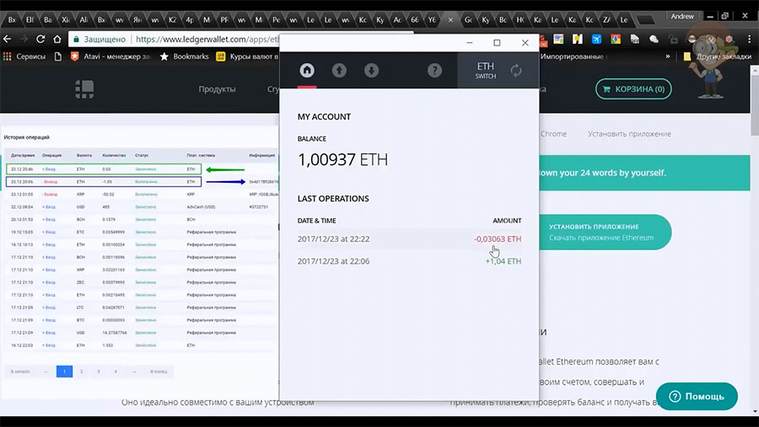Click the colorful grid extension icon
This screenshot has height=427, width=759.
[x=558, y=40]
